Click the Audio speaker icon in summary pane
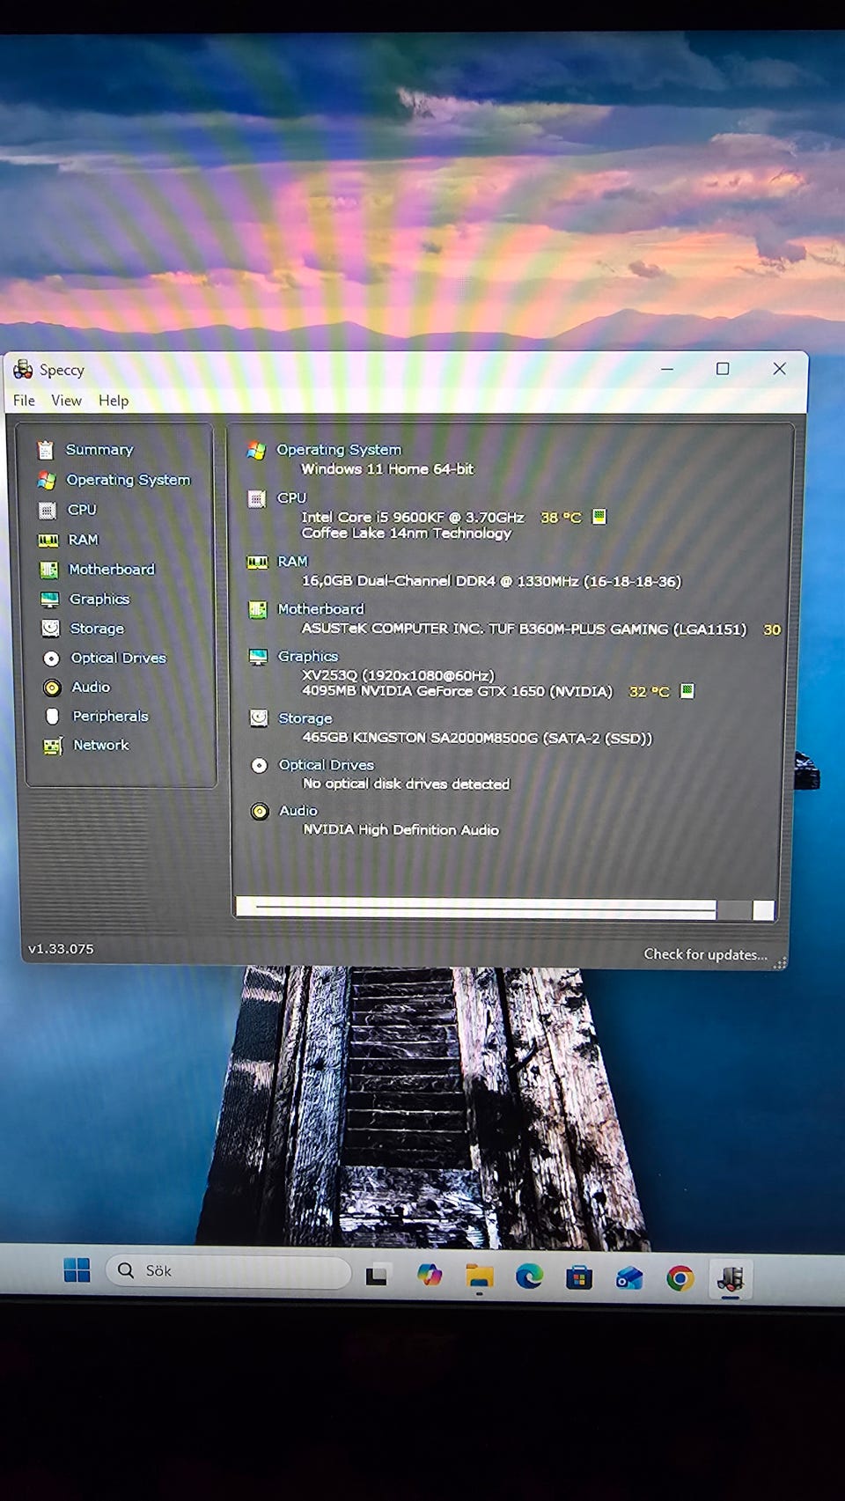 coord(260,811)
